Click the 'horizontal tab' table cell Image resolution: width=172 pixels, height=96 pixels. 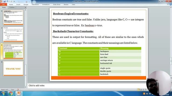tap(120, 64)
